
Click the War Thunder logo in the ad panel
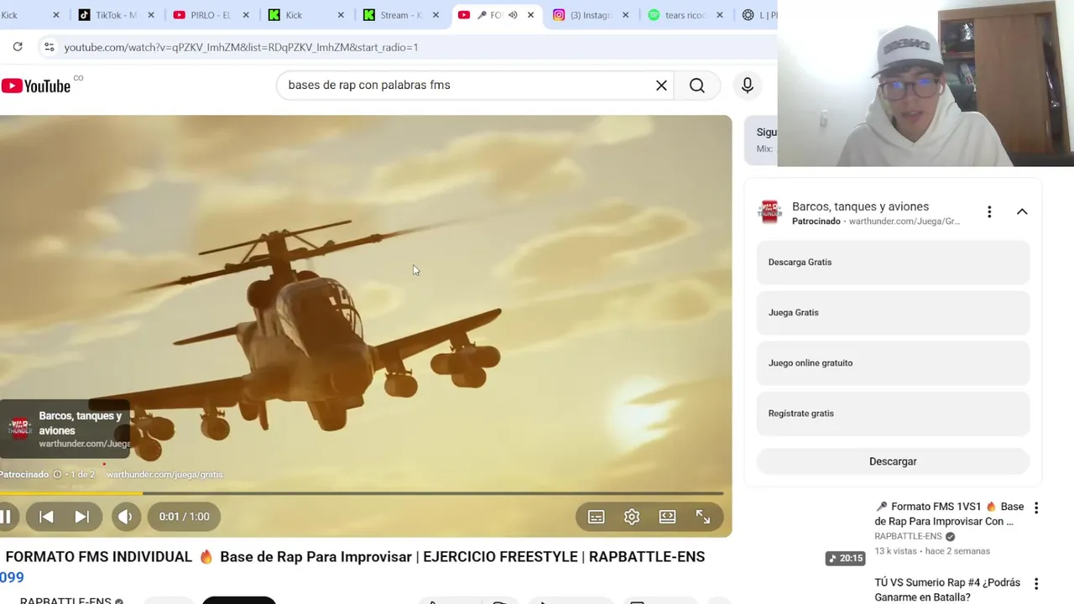[x=769, y=212]
